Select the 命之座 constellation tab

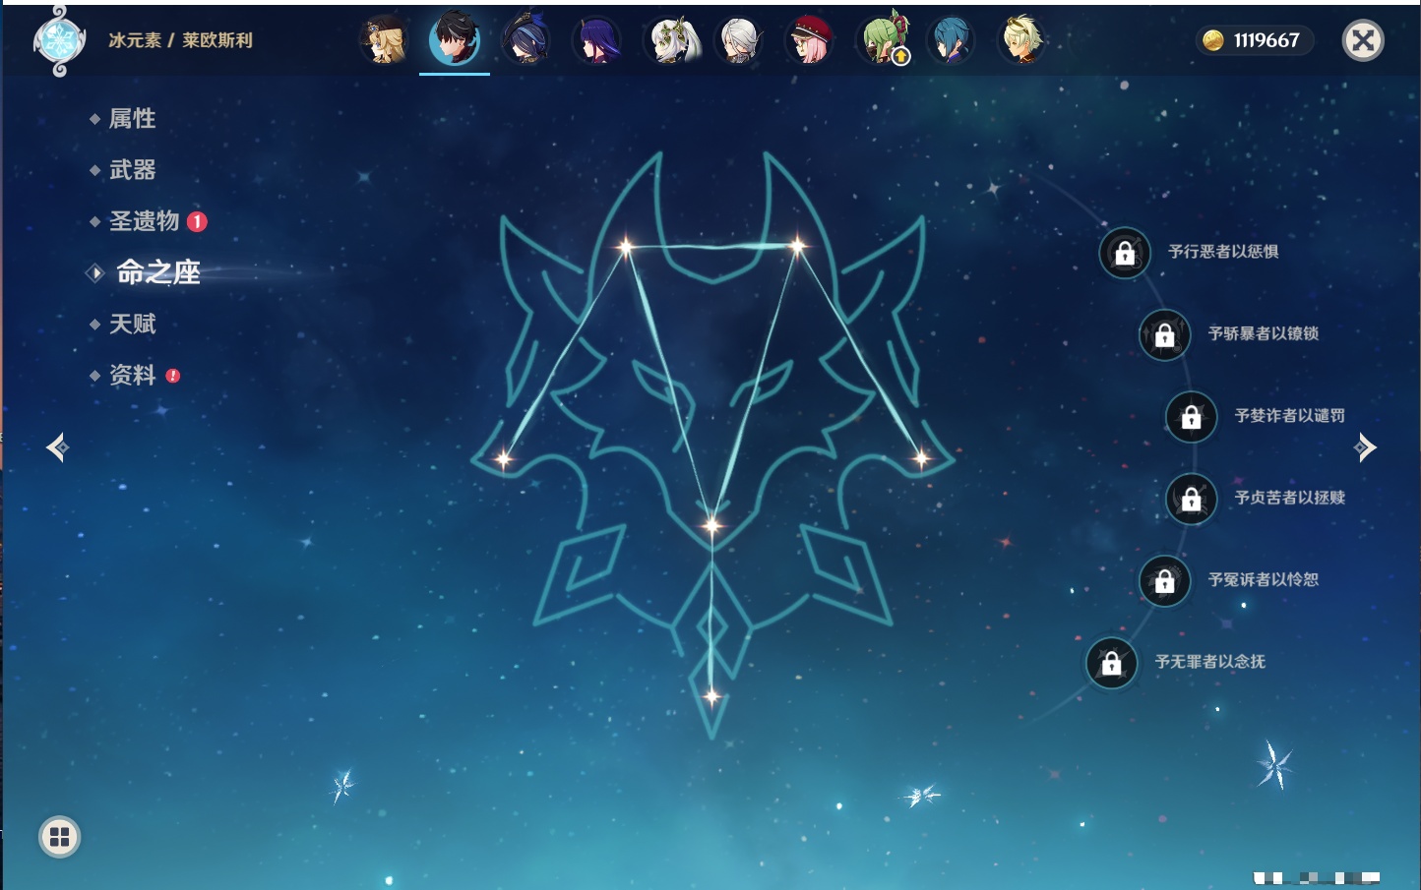coord(157,272)
